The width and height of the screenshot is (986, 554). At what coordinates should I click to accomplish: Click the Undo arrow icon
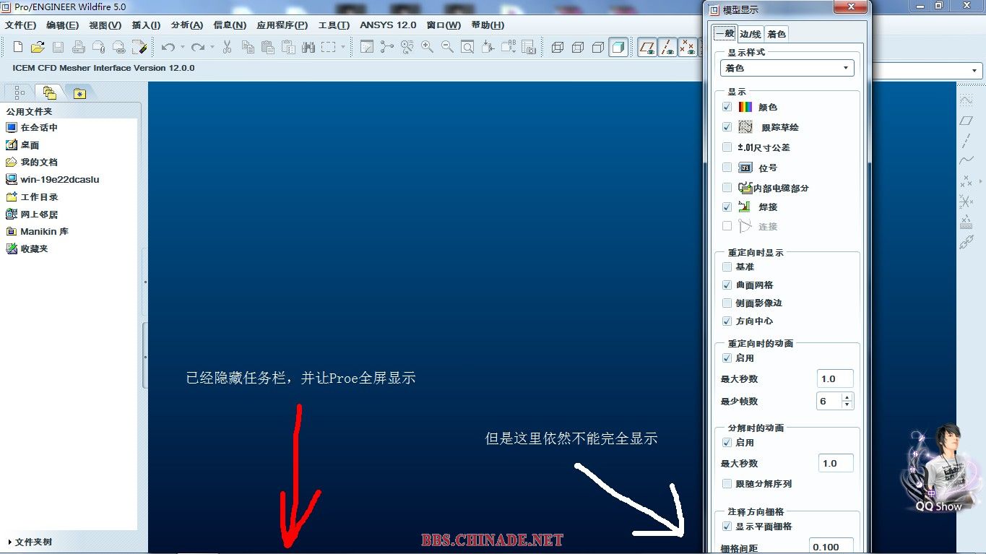168,47
